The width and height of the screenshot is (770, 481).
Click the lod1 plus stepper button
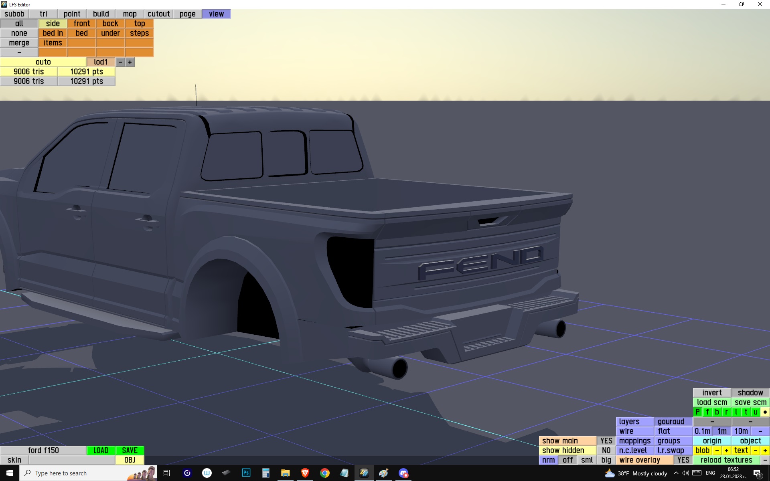point(130,62)
